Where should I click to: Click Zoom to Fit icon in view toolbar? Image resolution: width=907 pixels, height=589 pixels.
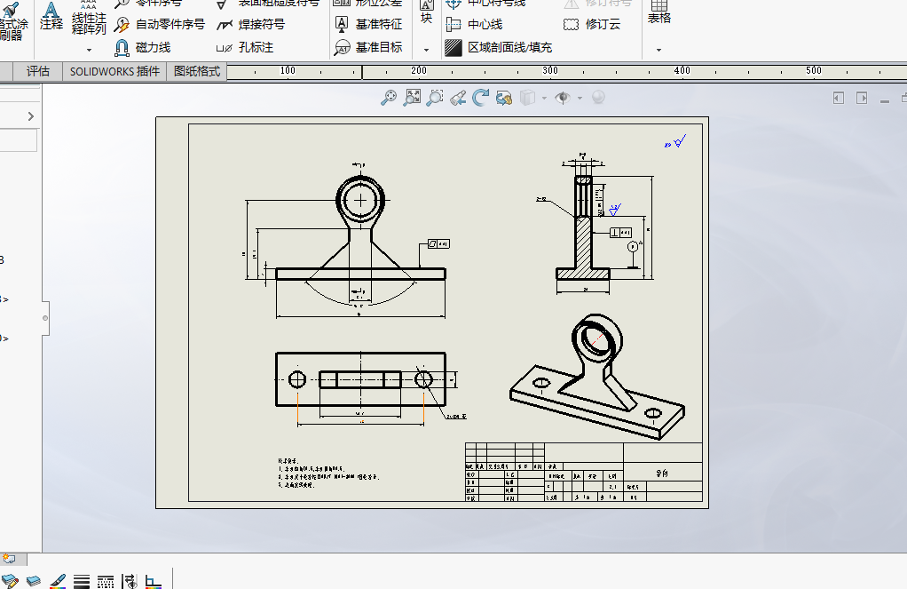tap(389, 98)
